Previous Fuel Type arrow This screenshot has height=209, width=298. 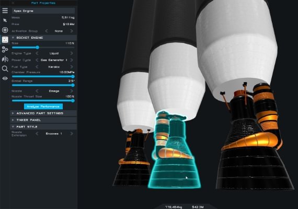pyautogui.click(x=37, y=67)
